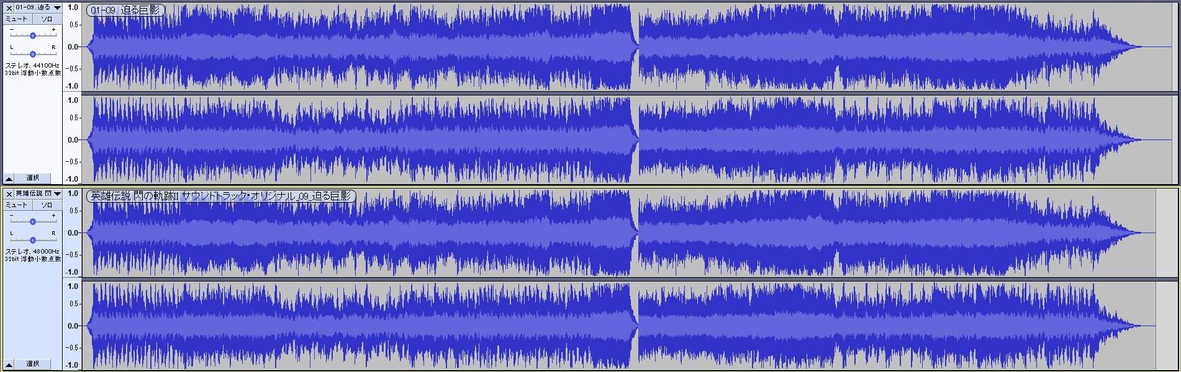The width and height of the screenshot is (1181, 372).
Task: Click the "ステレオ, 48000Hz" track info text
Action: (x=33, y=251)
